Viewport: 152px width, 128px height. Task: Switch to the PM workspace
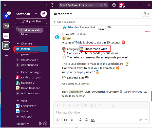pyautogui.click(x=6, y=26)
